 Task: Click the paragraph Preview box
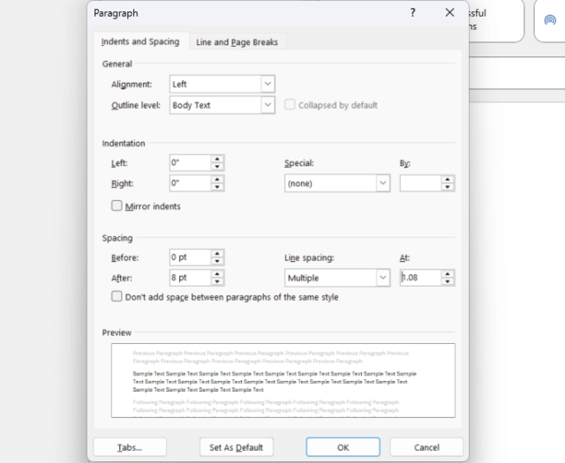(x=283, y=381)
